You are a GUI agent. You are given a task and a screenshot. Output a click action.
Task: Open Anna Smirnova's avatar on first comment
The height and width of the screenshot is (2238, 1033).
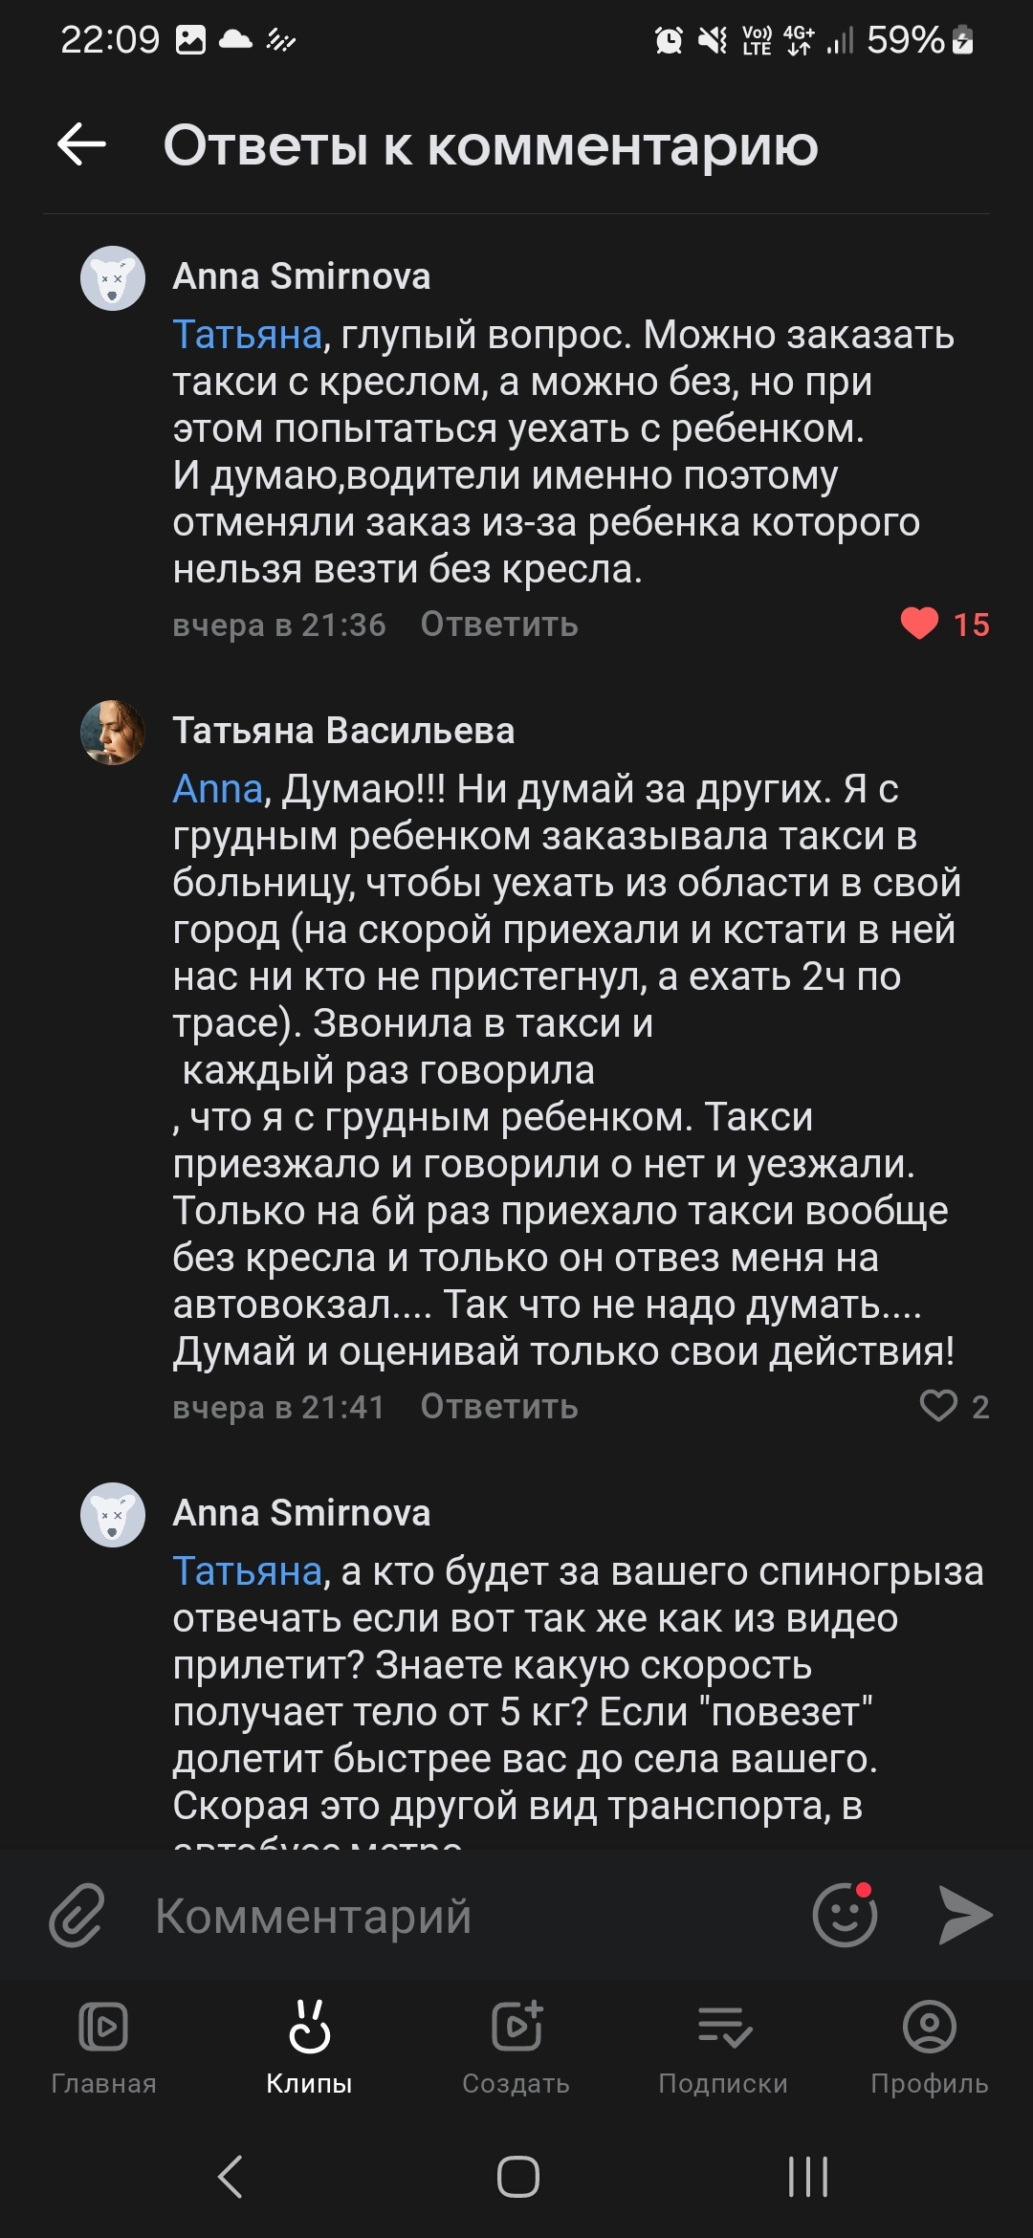[113, 278]
